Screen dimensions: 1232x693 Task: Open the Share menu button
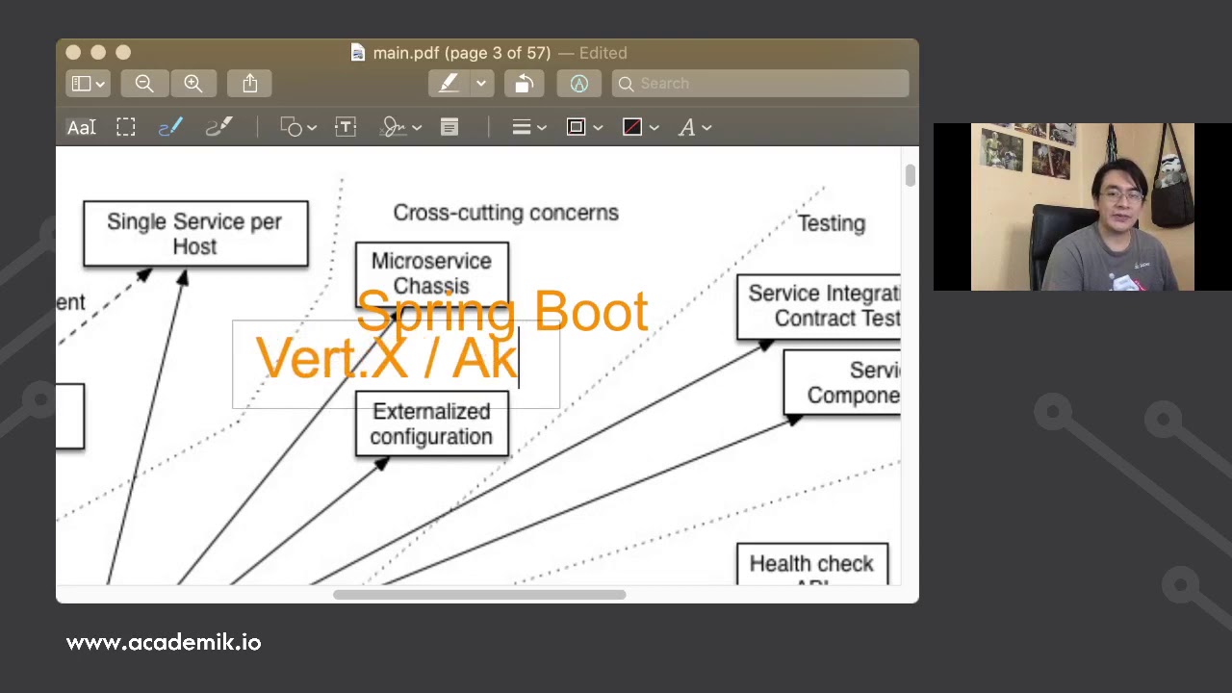pyautogui.click(x=250, y=84)
